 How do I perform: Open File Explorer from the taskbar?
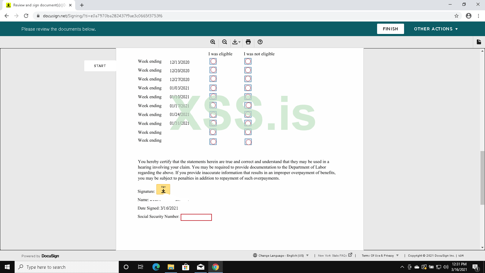(171, 267)
